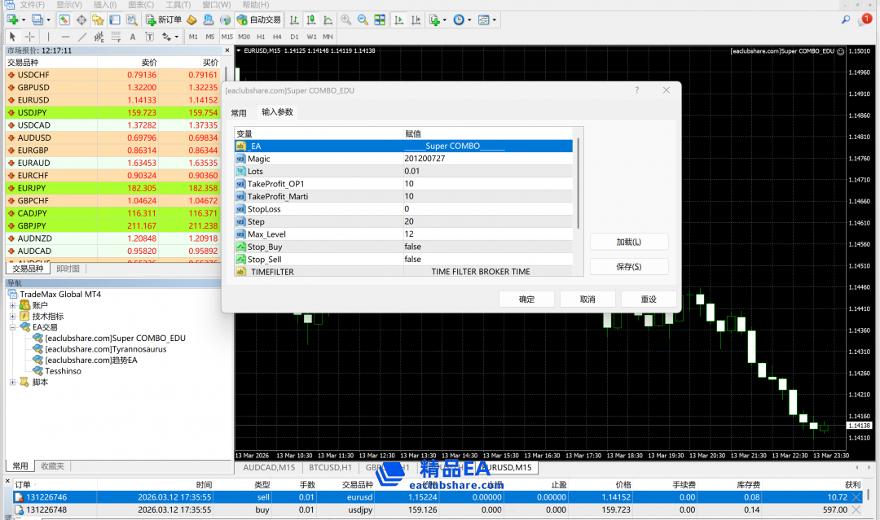Viewport: 880px width, 520px height.
Task: Select the horizontal line drawing tool
Action: coord(65,37)
